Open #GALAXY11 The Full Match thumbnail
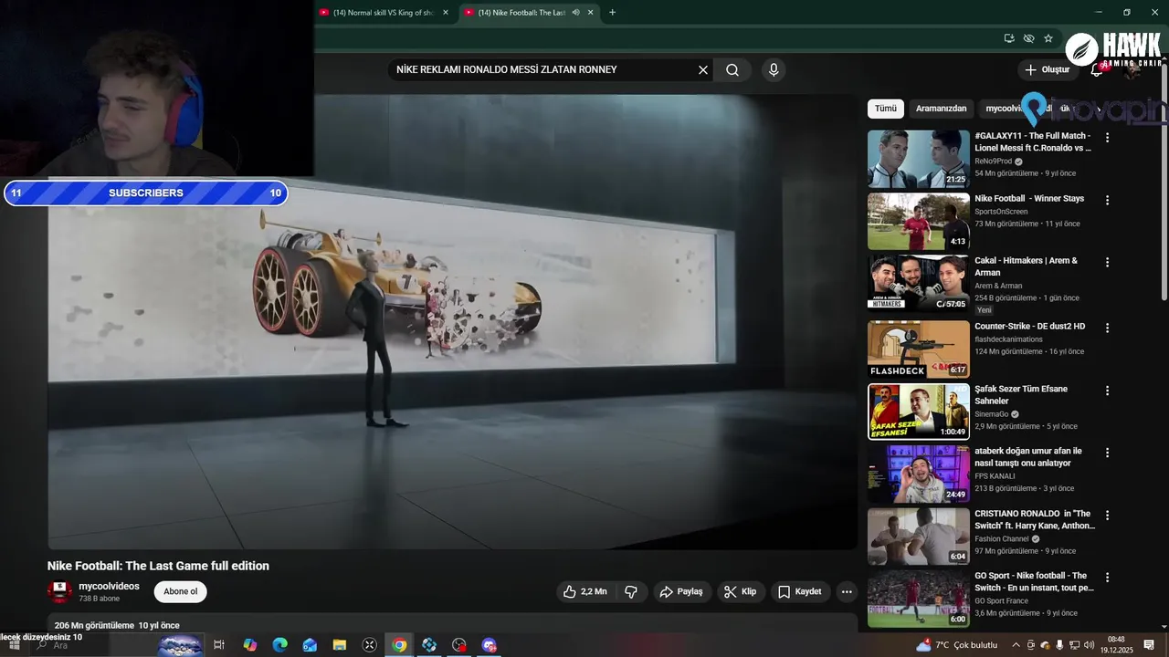 tap(918, 159)
